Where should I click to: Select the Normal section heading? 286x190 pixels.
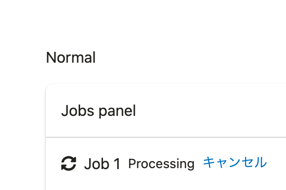coord(71,57)
